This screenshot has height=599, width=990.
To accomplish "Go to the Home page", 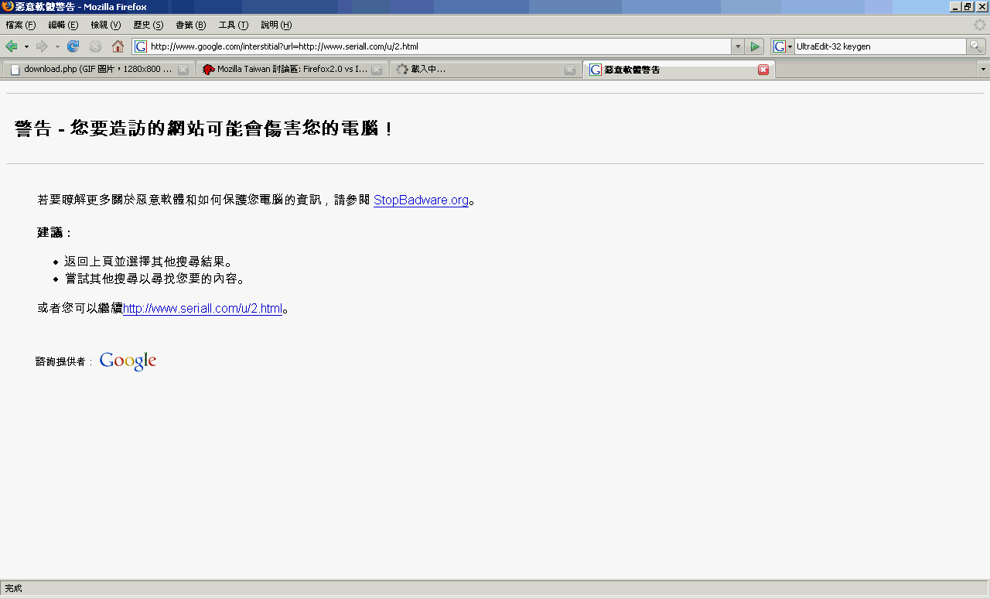I will point(118,46).
